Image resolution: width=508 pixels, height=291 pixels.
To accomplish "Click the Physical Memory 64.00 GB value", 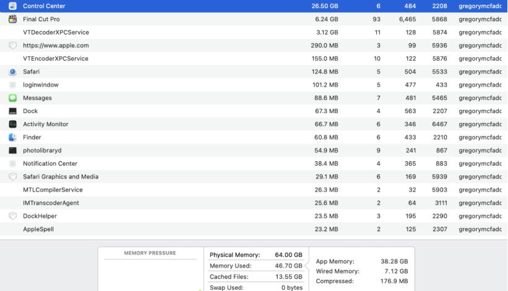I will tap(288, 255).
